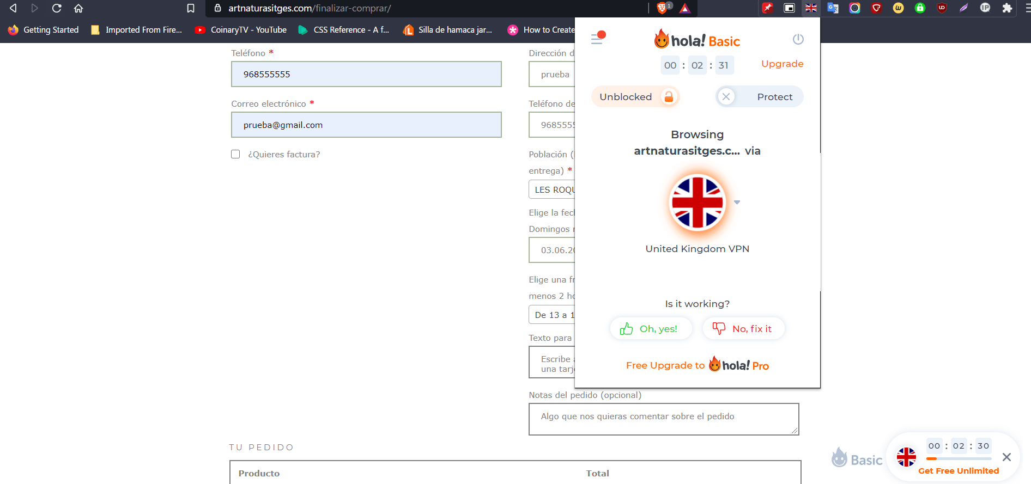The height and width of the screenshot is (484, 1031).
Task: Open the CSS Reference bookmark
Action: pyautogui.click(x=344, y=30)
